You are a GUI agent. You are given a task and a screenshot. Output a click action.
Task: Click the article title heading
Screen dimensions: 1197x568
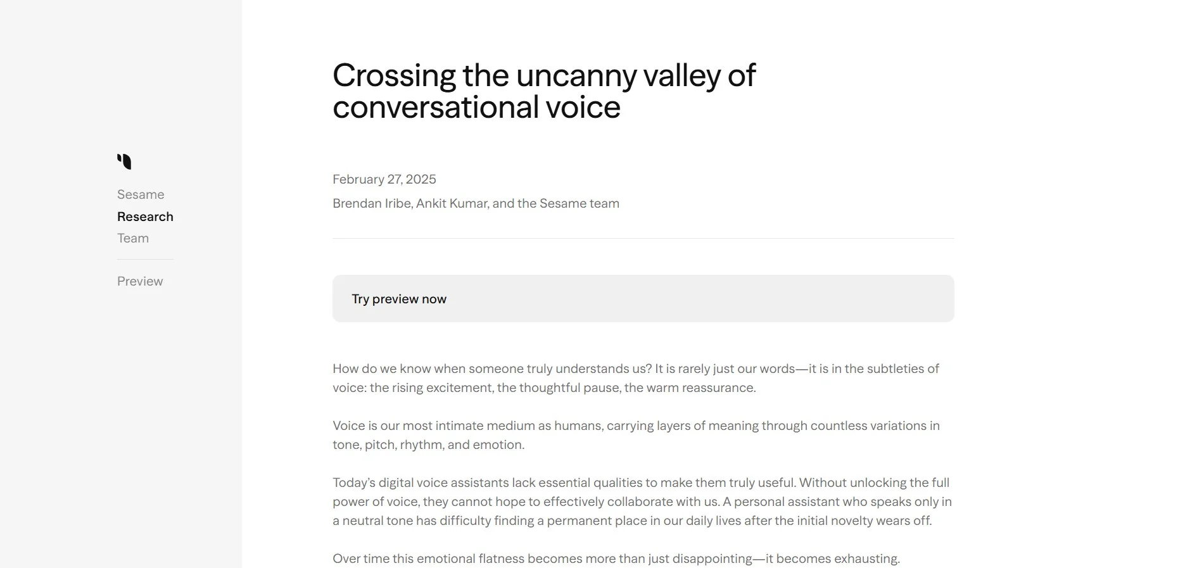[x=543, y=91]
